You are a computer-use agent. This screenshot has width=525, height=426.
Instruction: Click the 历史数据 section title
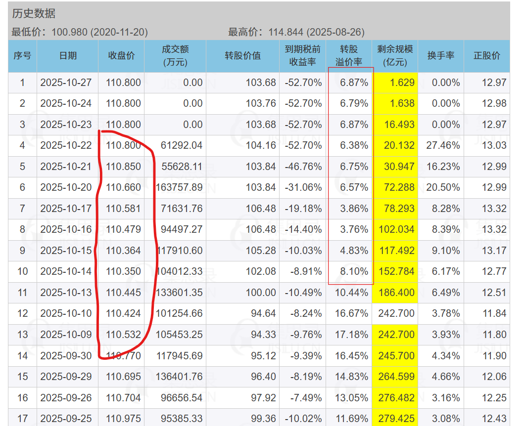[34, 14]
